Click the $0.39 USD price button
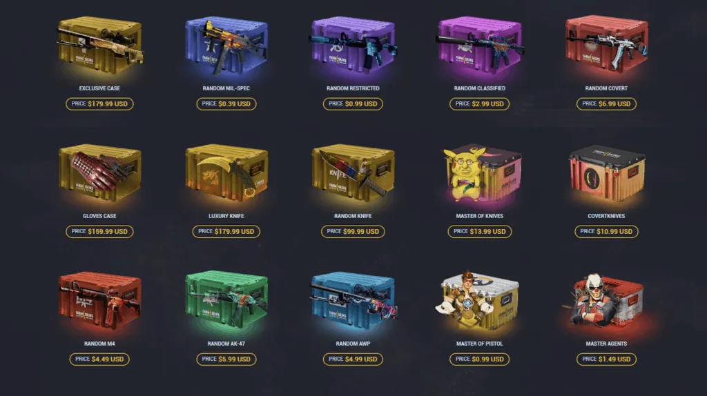Screen dimensions: 707x396 pos(226,104)
